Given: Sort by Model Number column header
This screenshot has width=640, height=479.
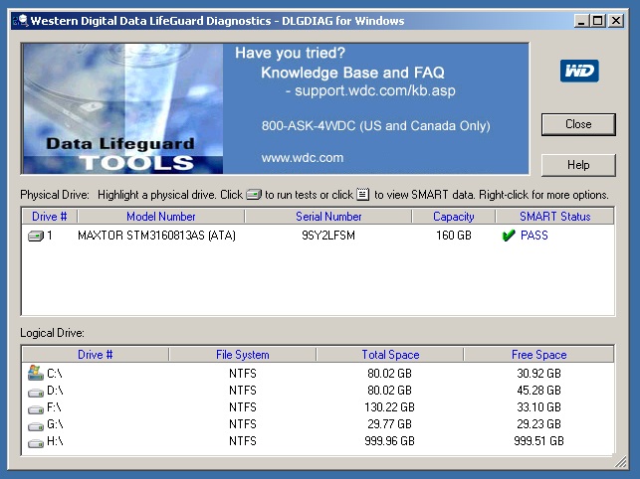Looking at the screenshot, I should pyautogui.click(x=161, y=217).
